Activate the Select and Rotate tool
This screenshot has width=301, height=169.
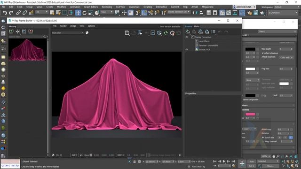pyautogui.click(x=85, y=13)
